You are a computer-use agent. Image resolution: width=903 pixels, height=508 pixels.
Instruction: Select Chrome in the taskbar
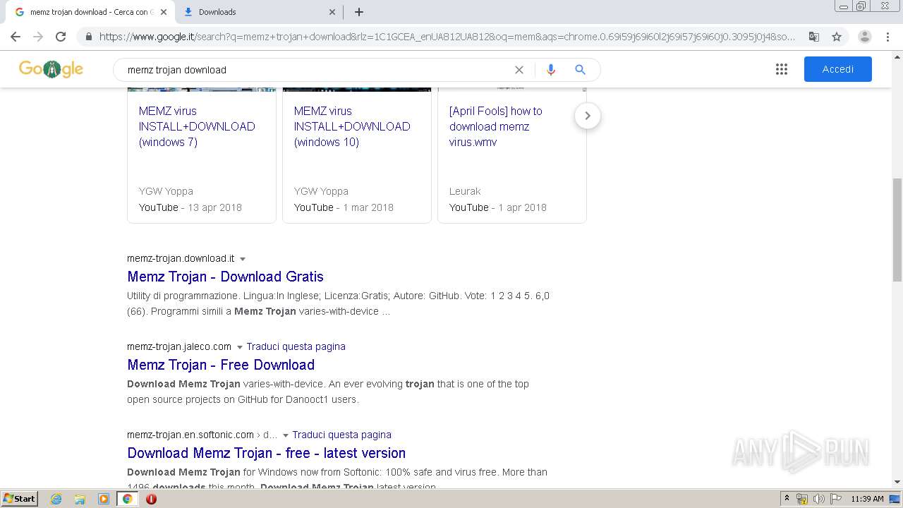tap(127, 499)
